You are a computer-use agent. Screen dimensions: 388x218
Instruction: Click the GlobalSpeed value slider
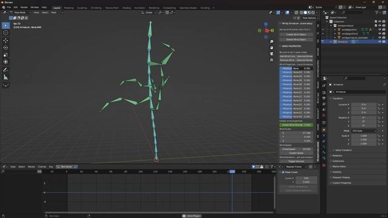pyautogui.click(x=296, y=150)
